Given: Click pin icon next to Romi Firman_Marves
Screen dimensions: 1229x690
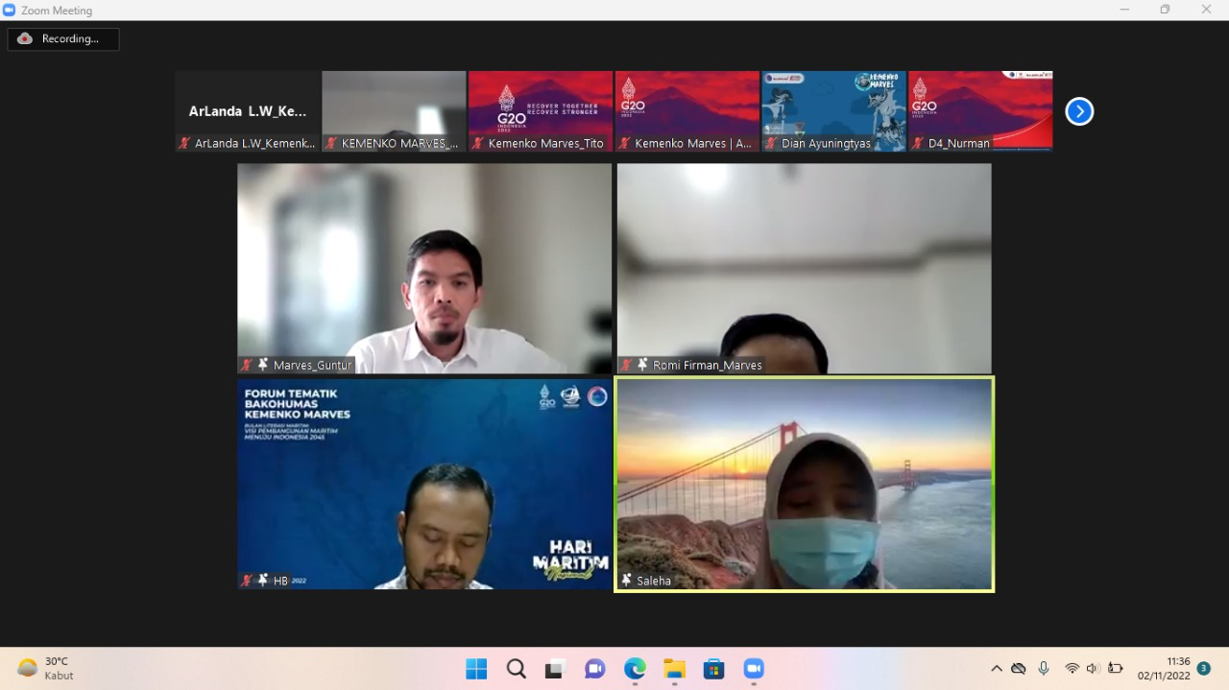Looking at the screenshot, I should point(642,365).
